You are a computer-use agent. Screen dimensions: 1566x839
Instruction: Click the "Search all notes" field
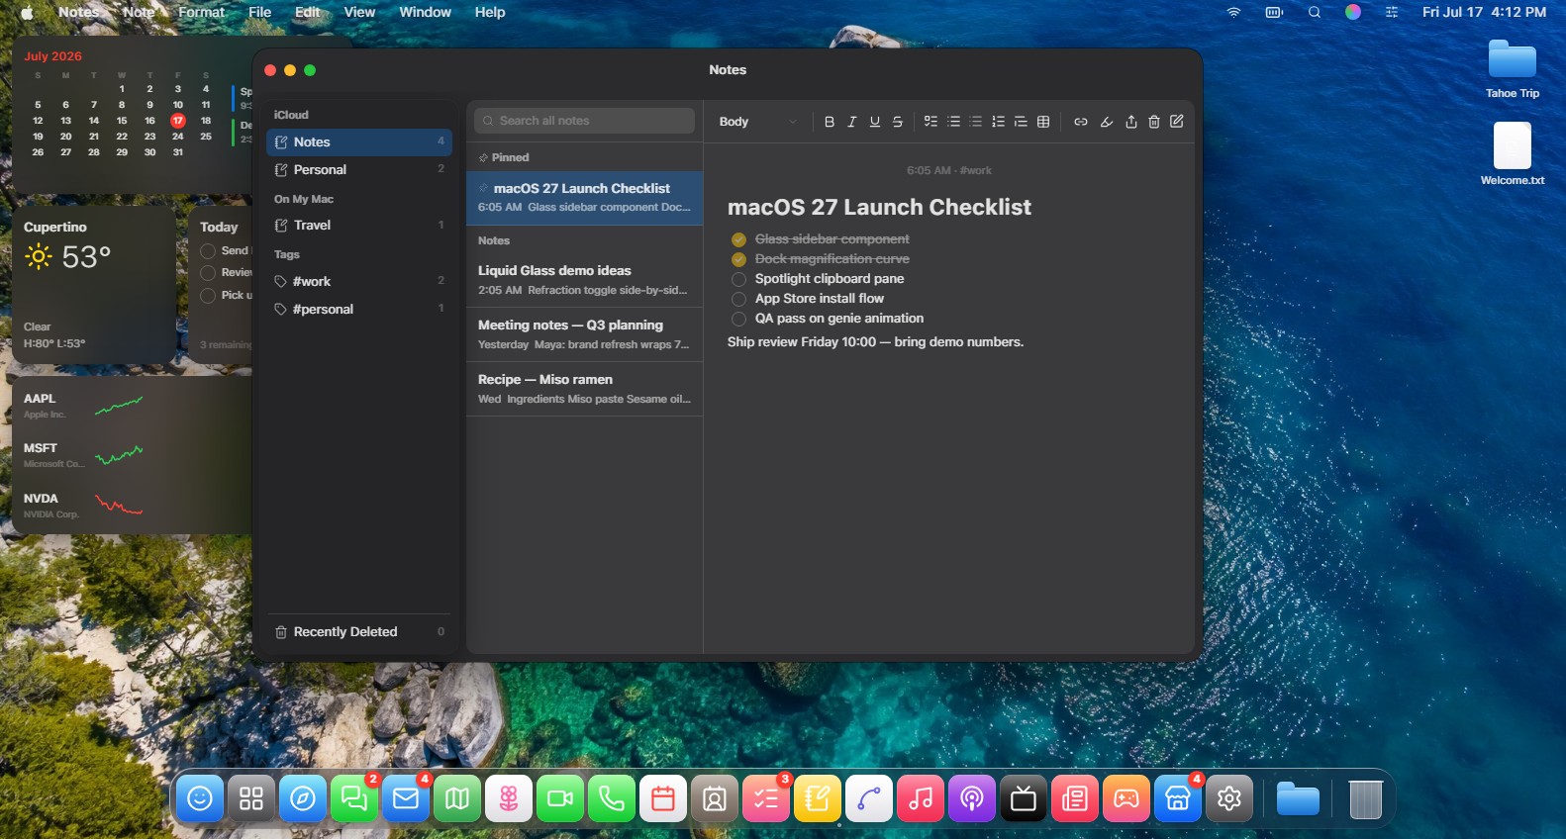tap(584, 121)
